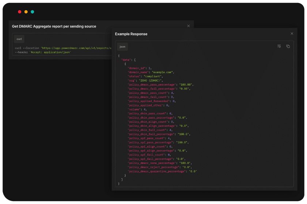Click the "policy_dmarc_fail_count" line
This screenshot has height=204, width=307.
point(151,97)
